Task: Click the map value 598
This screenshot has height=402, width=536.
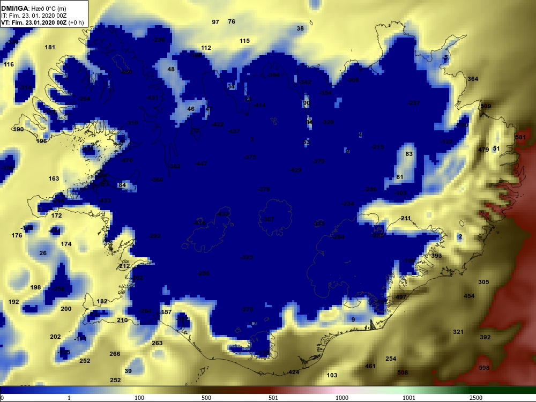Action: (484, 368)
